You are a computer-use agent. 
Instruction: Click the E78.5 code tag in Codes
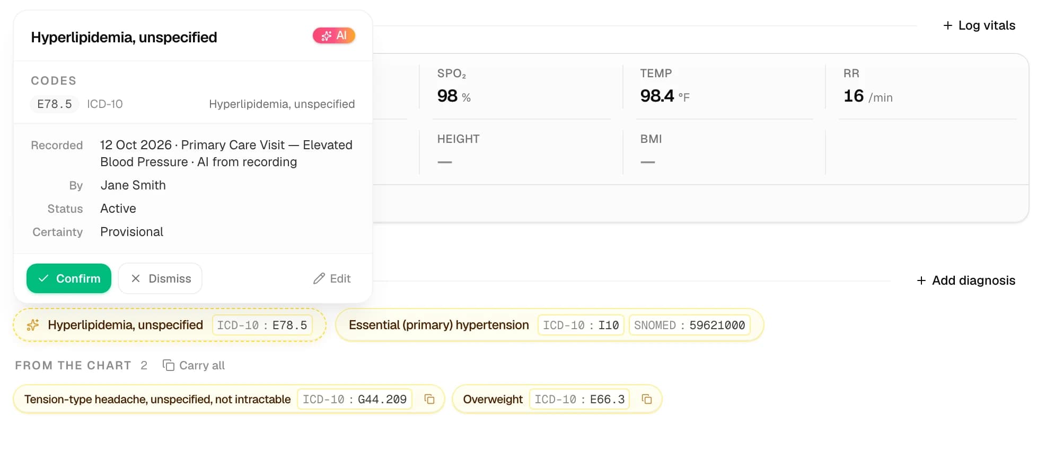54,104
